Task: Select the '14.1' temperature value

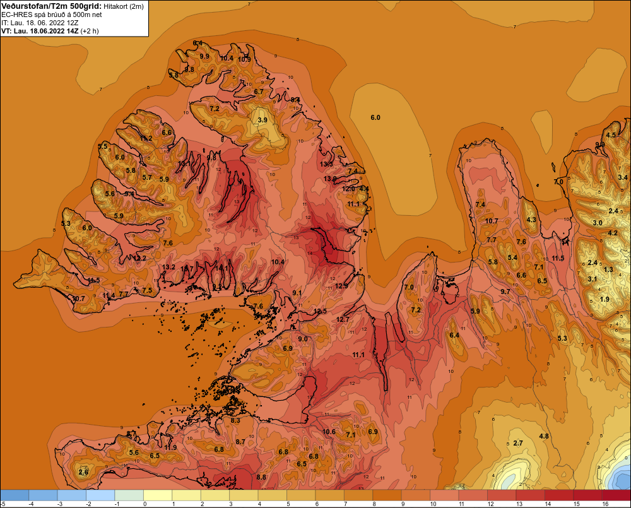Action: 221,268
